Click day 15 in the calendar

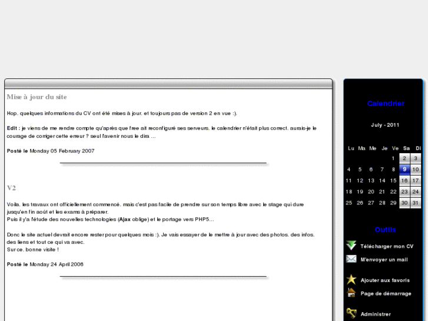(x=393, y=181)
